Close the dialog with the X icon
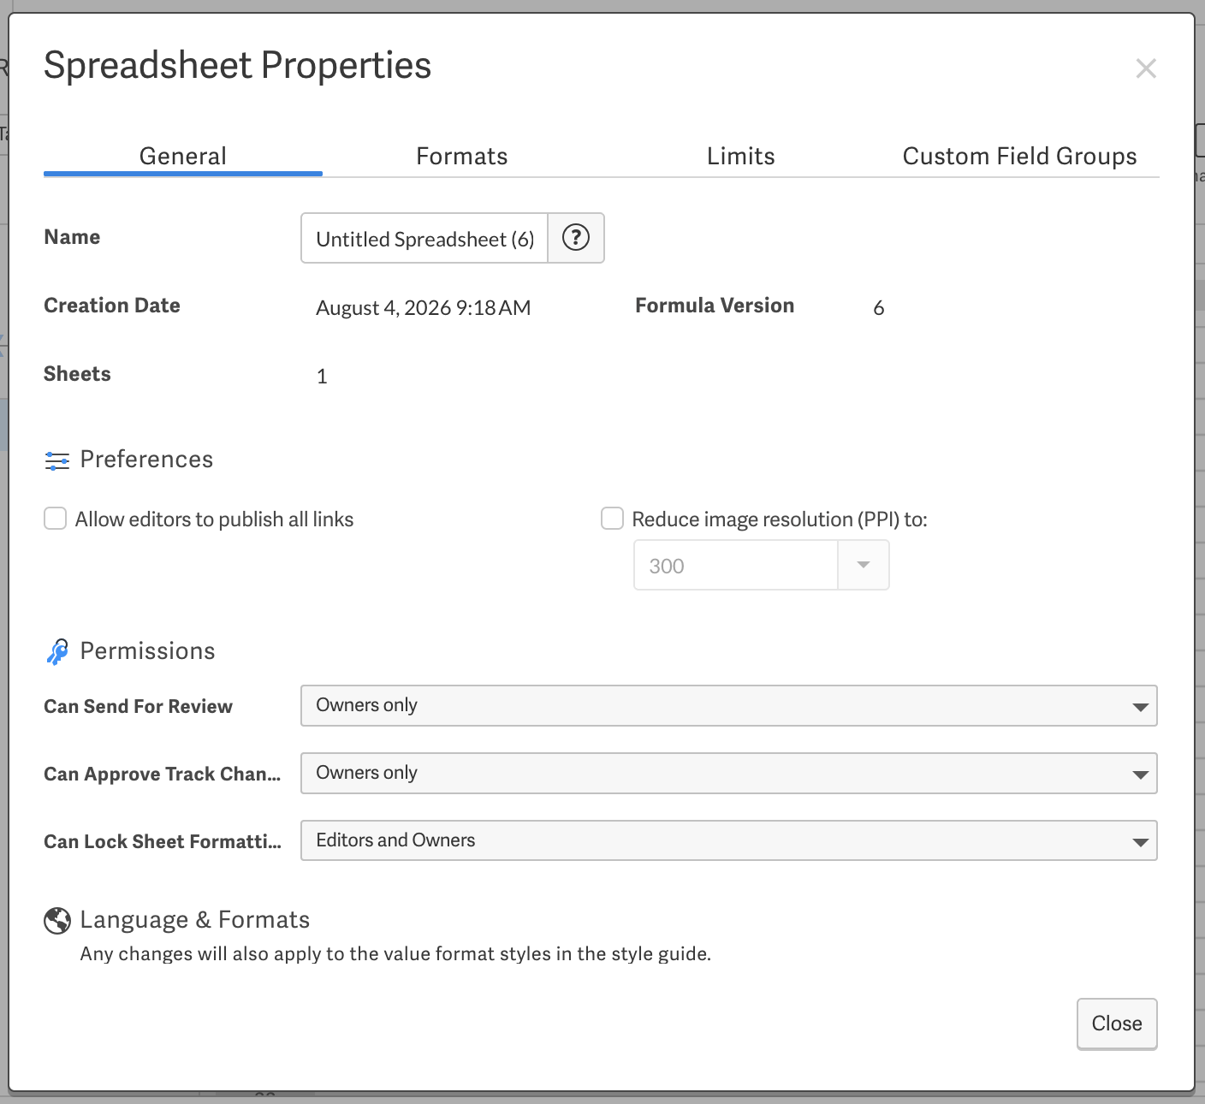The width and height of the screenshot is (1205, 1104). [1146, 68]
